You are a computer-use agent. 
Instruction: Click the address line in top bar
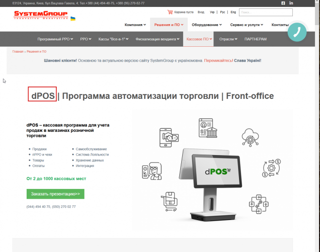click(79, 3)
